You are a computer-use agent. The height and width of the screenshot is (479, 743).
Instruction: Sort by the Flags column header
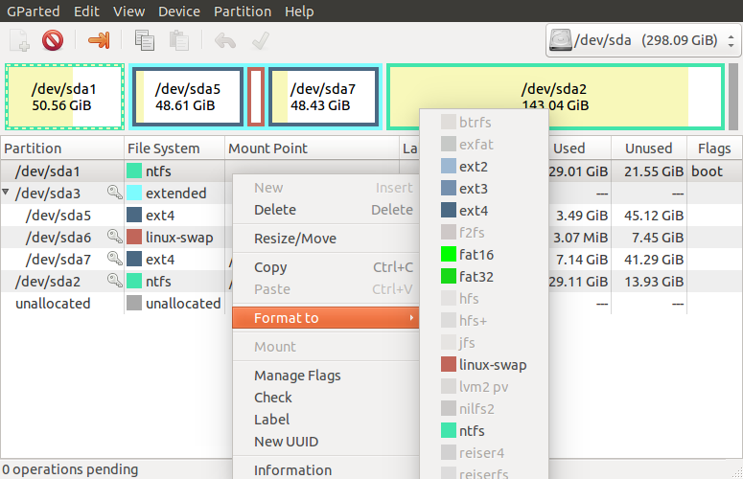[714, 148]
